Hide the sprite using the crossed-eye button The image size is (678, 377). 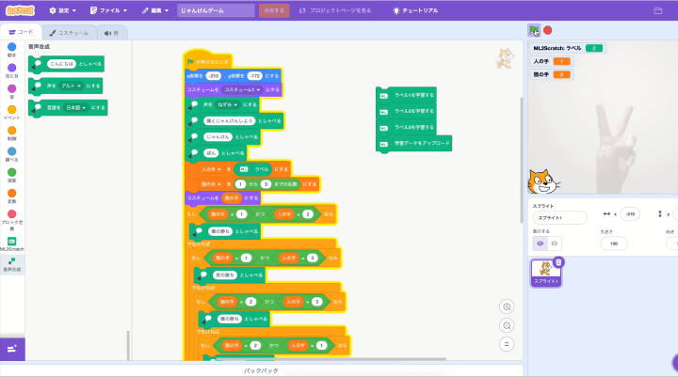click(555, 243)
